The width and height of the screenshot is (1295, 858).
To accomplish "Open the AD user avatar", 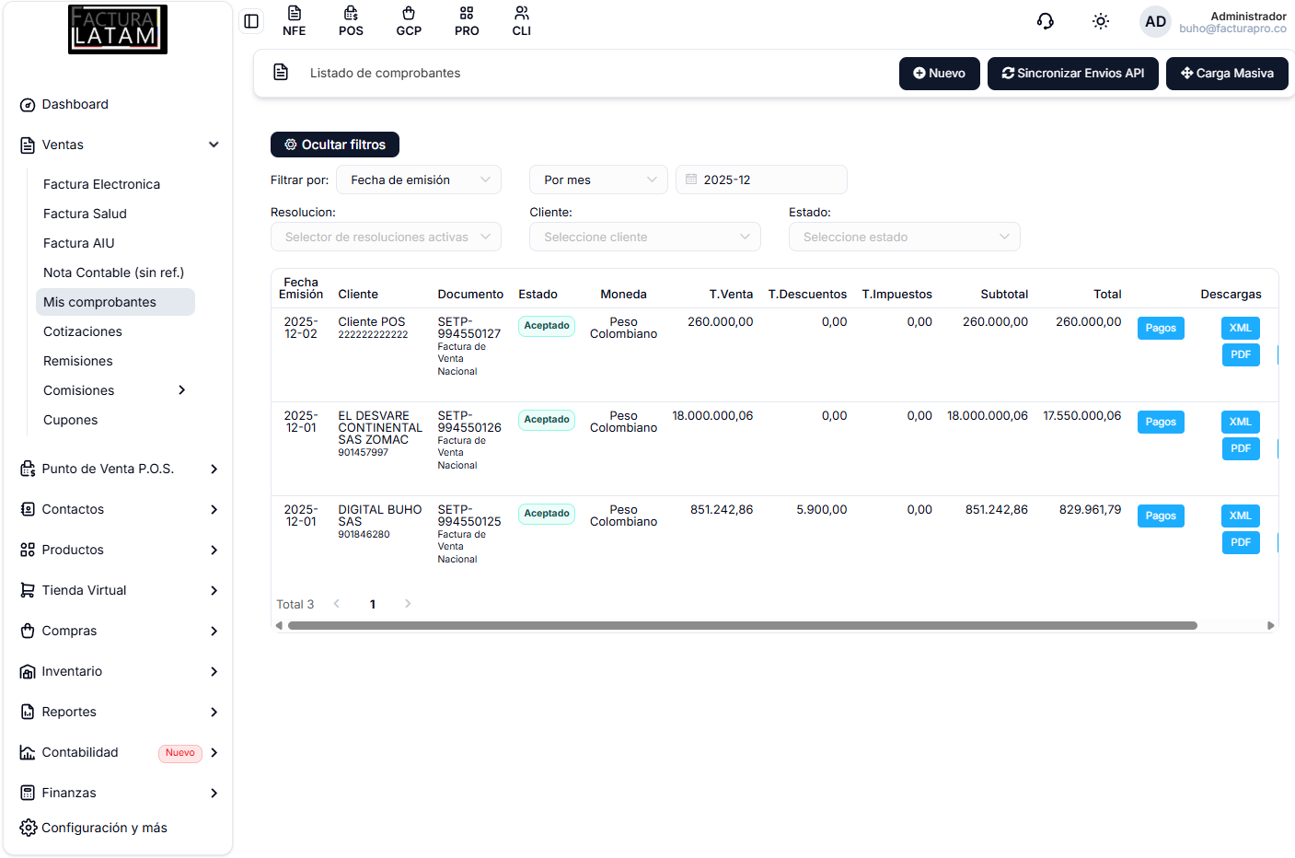I will click(x=1155, y=21).
